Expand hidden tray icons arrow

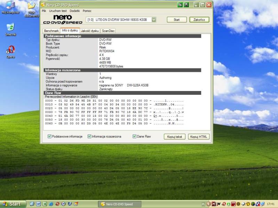click(209, 204)
